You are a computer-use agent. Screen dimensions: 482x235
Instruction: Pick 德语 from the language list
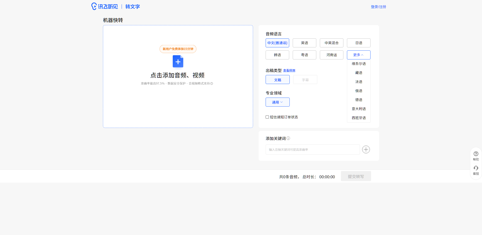point(359,100)
